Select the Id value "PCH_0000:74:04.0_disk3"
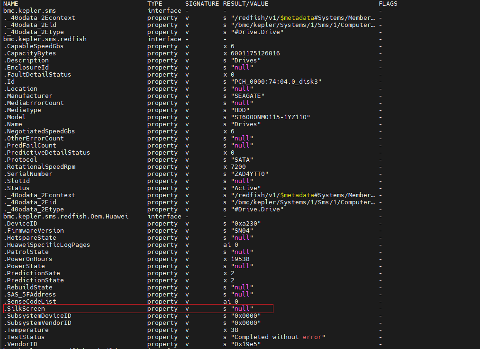 point(276,82)
